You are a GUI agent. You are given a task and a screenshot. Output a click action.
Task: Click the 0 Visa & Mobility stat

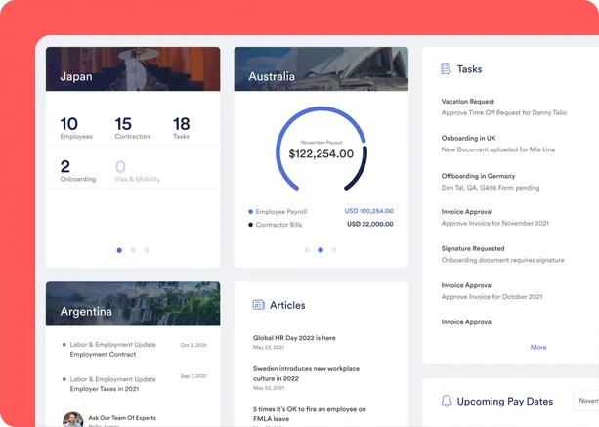tap(137, 171)
